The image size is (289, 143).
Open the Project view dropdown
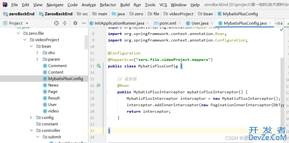[27, 23]
